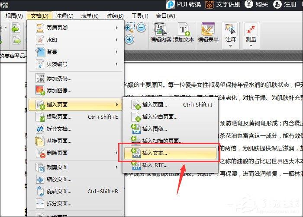
Task: Click the PDF转换 label
Action: point(189,4)
